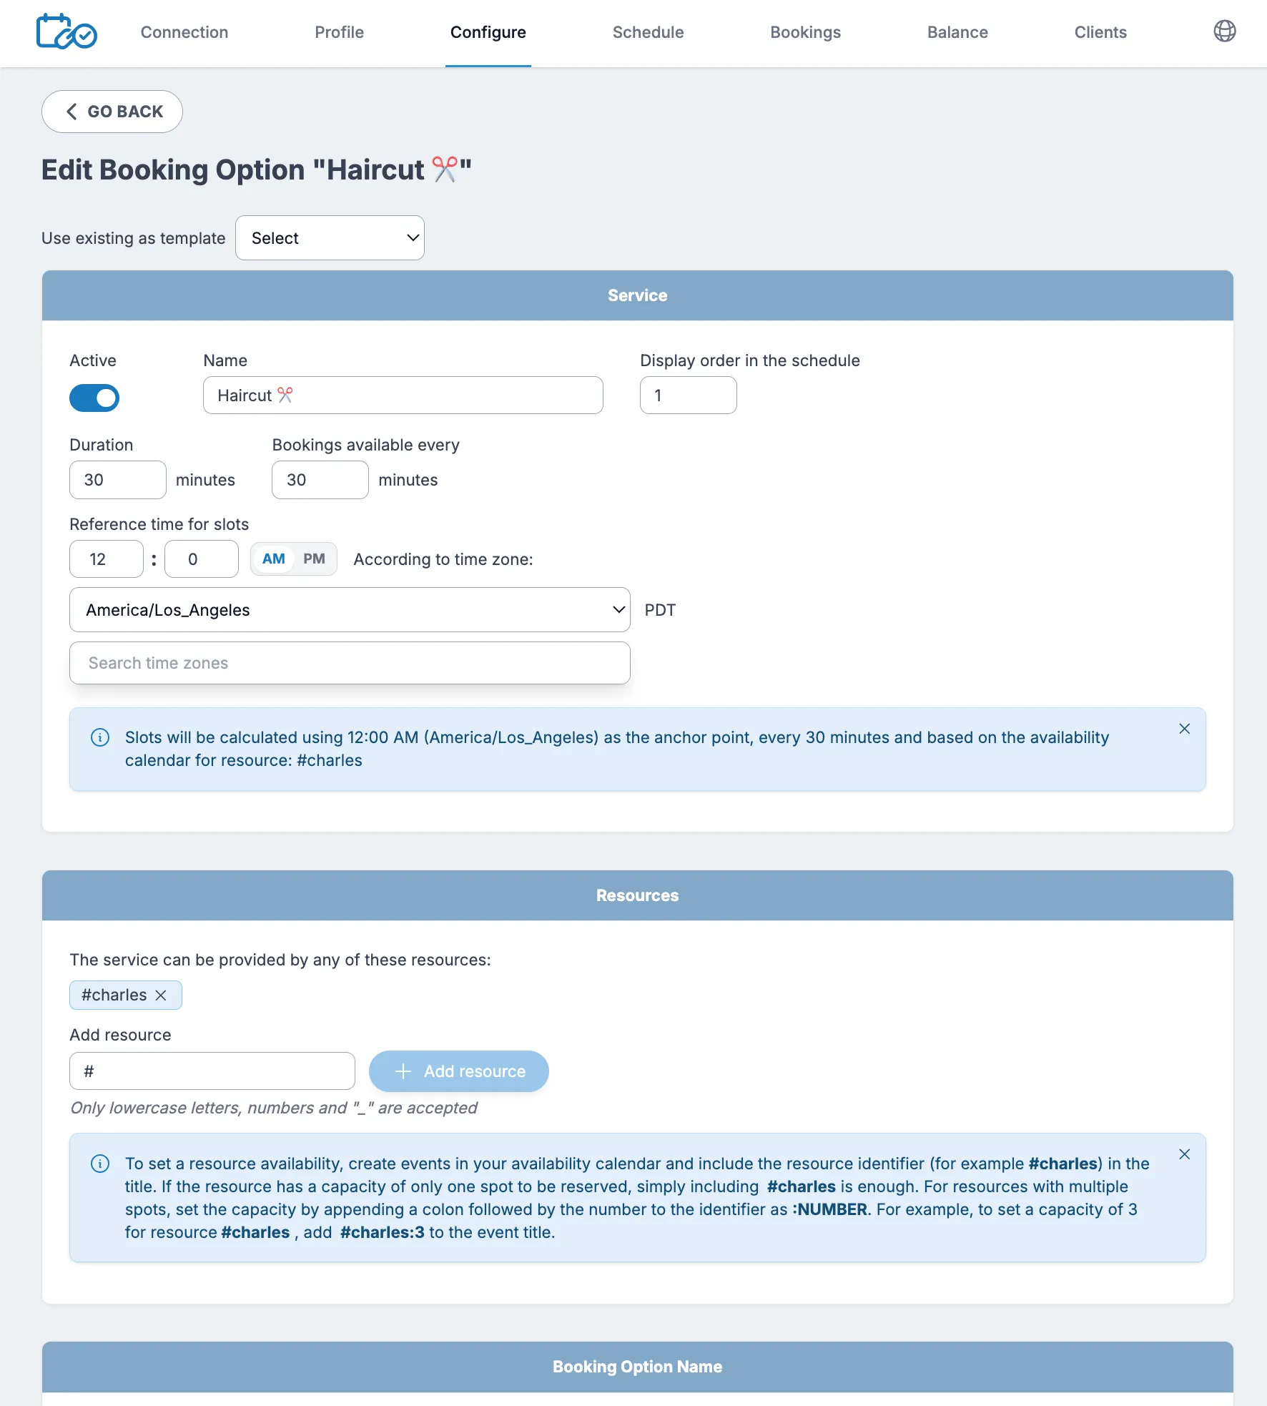The width and height of the screenshot is (1267, 1406).
Task: Open the template Select dropdown
Action: (x=330, y=237)
